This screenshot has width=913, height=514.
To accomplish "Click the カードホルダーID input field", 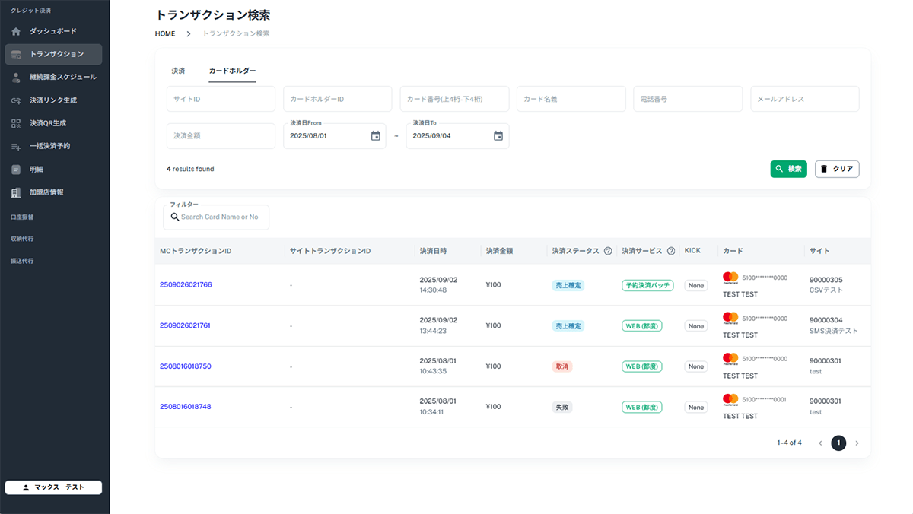I will (x=337, y=99).
